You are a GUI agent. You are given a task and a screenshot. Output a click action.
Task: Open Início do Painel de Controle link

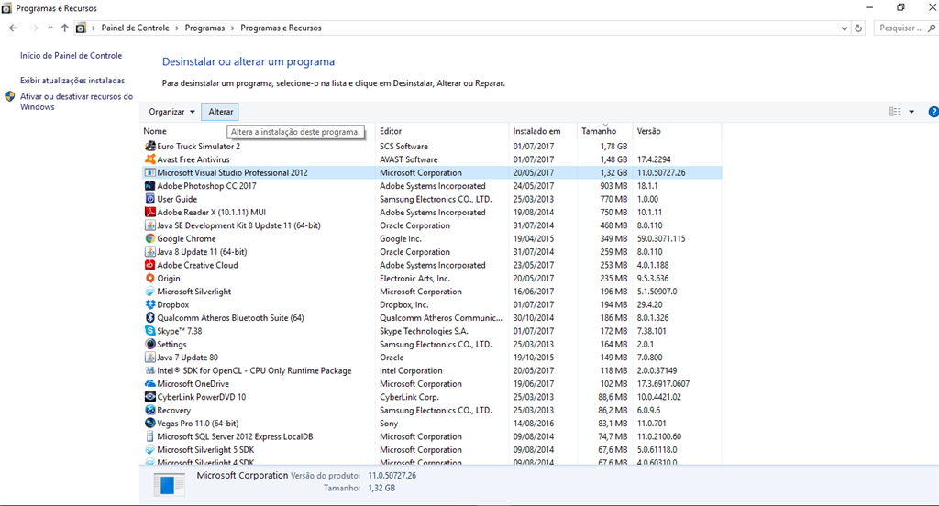tap(71, 55)
